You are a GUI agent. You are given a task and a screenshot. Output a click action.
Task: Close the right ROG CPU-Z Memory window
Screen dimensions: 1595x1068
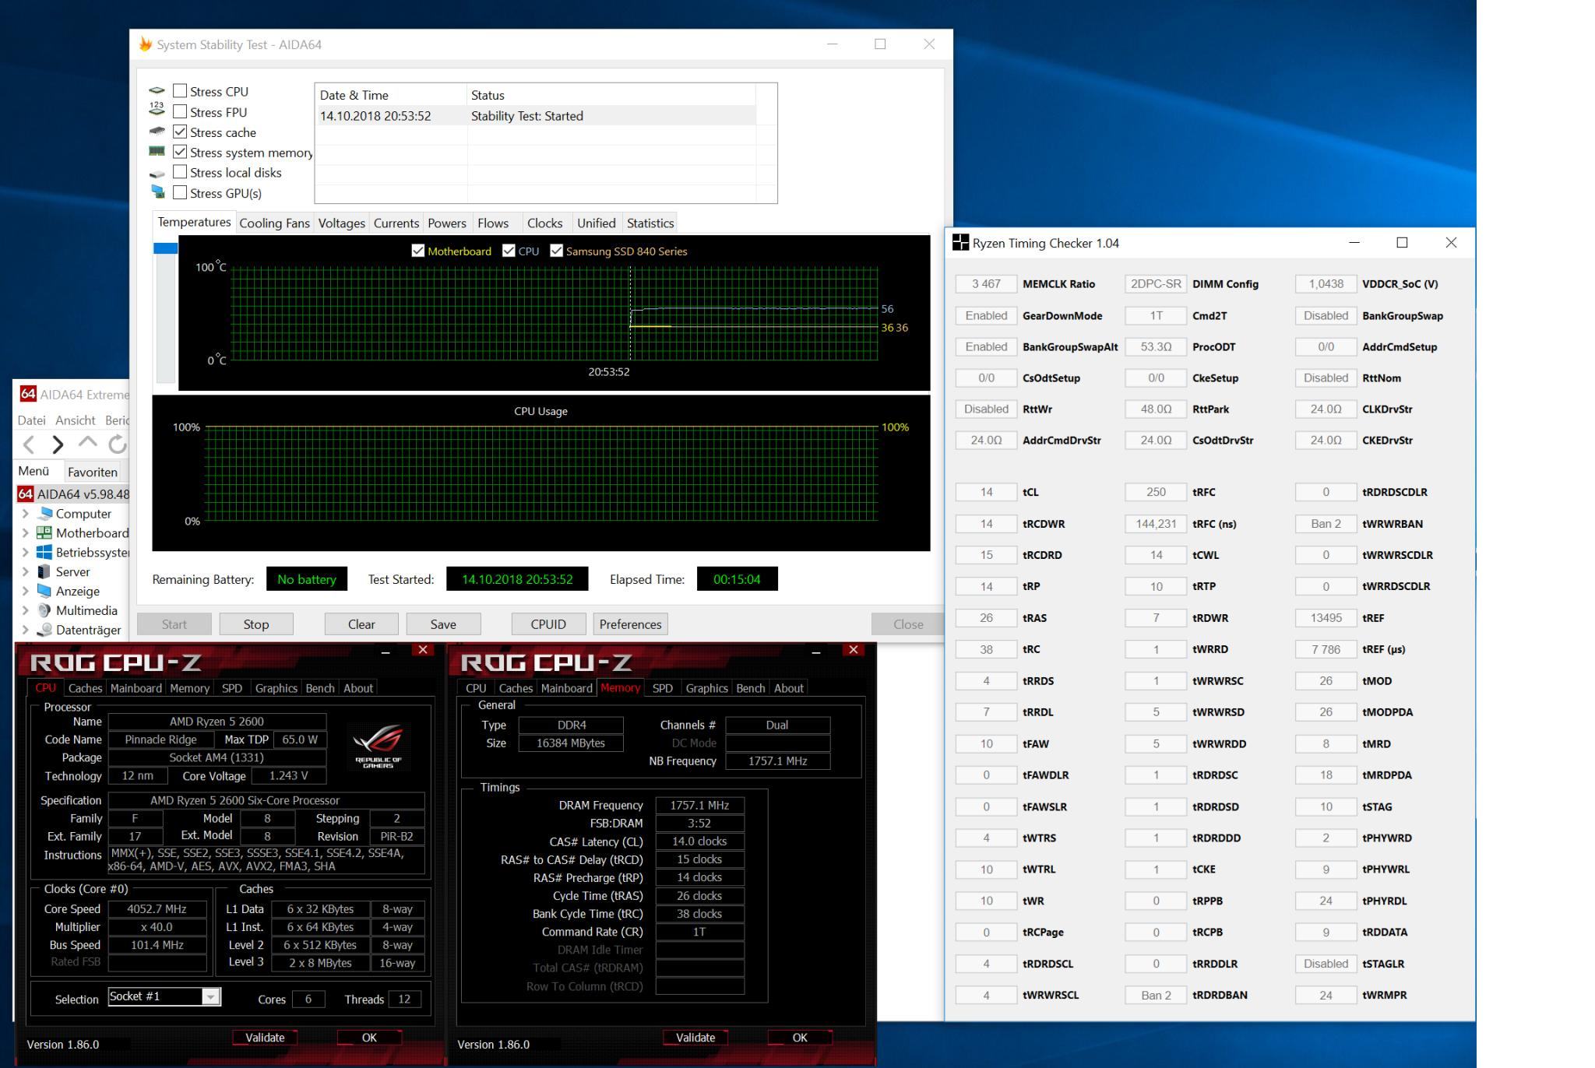tap(854, 650)
